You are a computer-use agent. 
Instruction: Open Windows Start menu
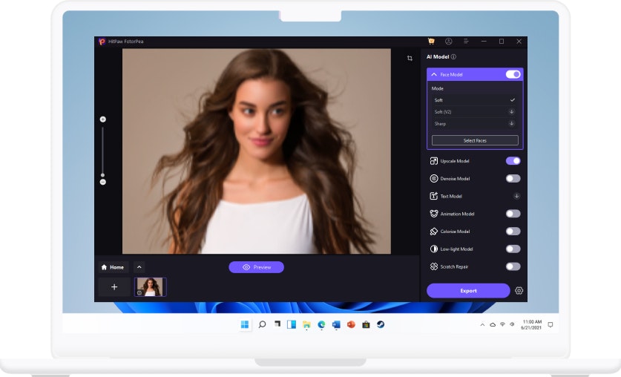click(x=245, y=325)
